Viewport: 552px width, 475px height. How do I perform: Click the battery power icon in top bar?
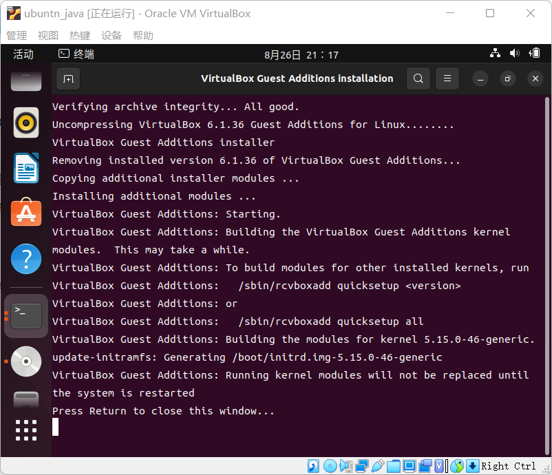click(534, 54)
